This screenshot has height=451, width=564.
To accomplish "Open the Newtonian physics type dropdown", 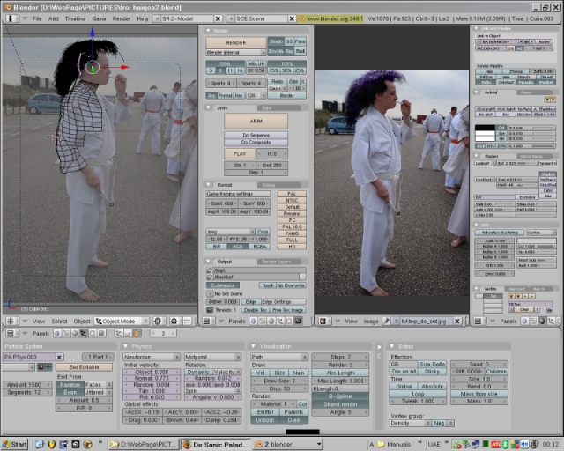I will pos(151,357).
